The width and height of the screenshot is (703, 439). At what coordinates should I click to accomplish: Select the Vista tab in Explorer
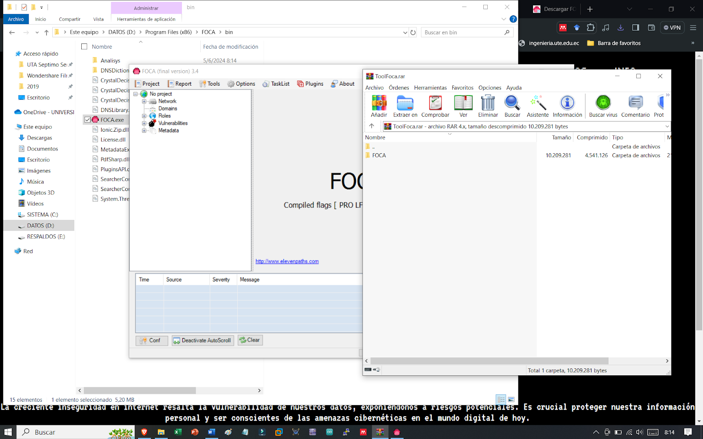[98, 19]
